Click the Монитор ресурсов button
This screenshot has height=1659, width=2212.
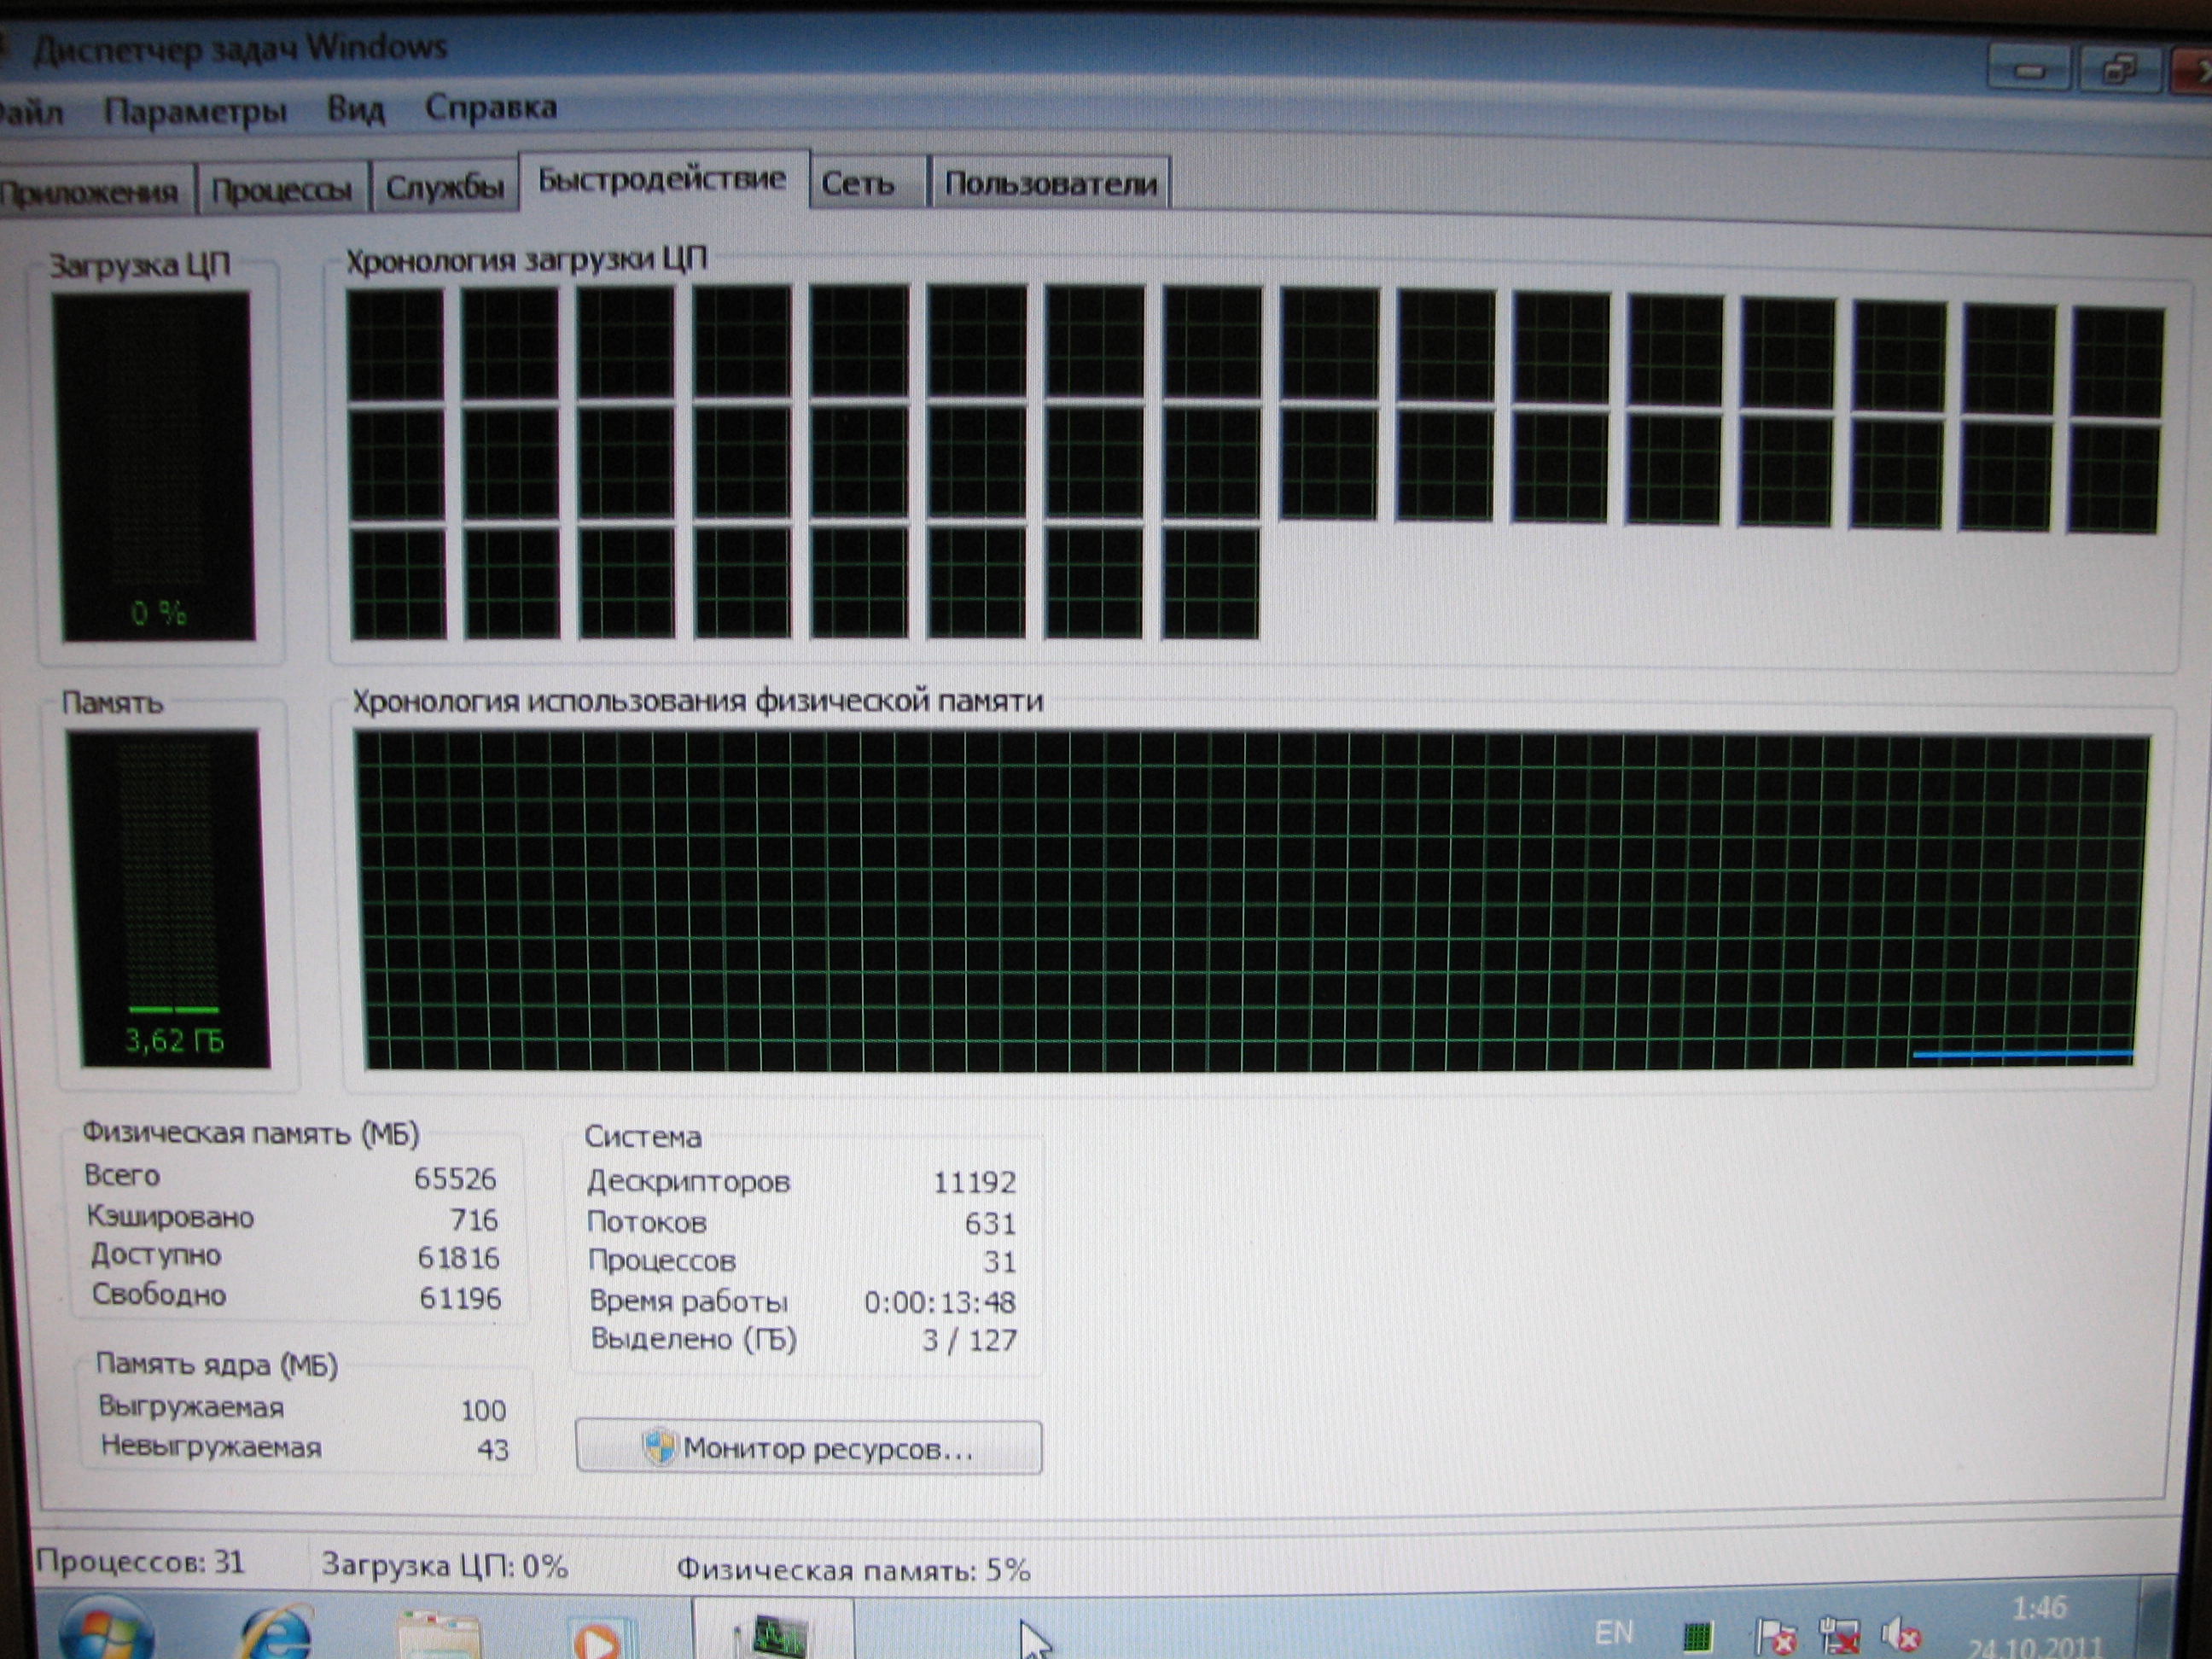(x=808, y=1447)
